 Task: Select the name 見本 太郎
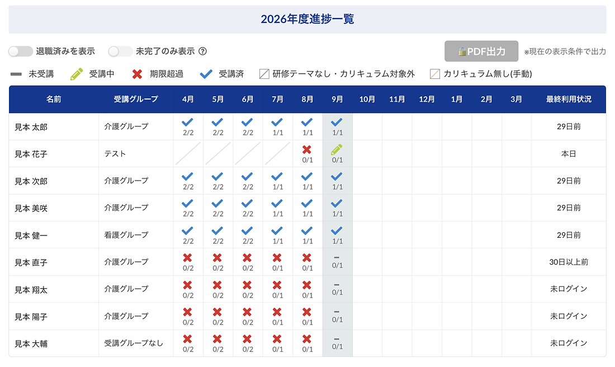coord(31,127)
